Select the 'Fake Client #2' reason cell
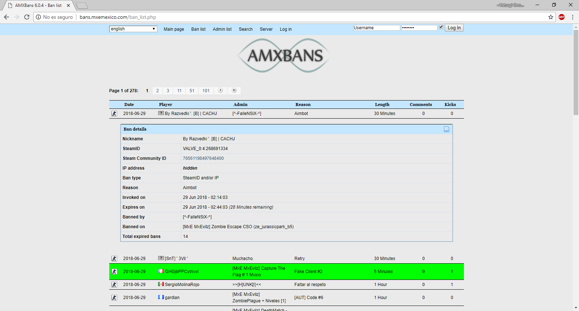 pyautogui.click(x=308, y=272)
